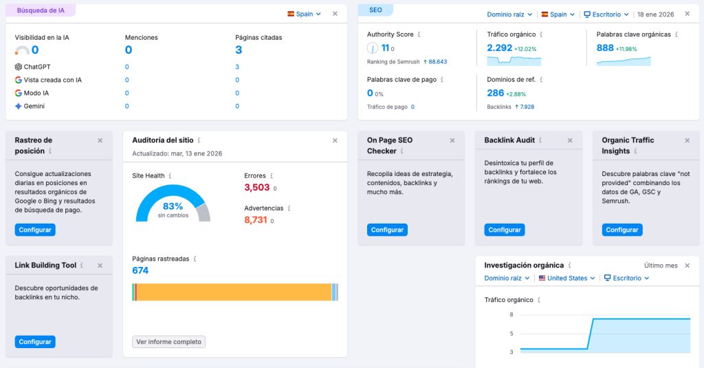Click the organic keywords sparkline chart

[623, 61]
